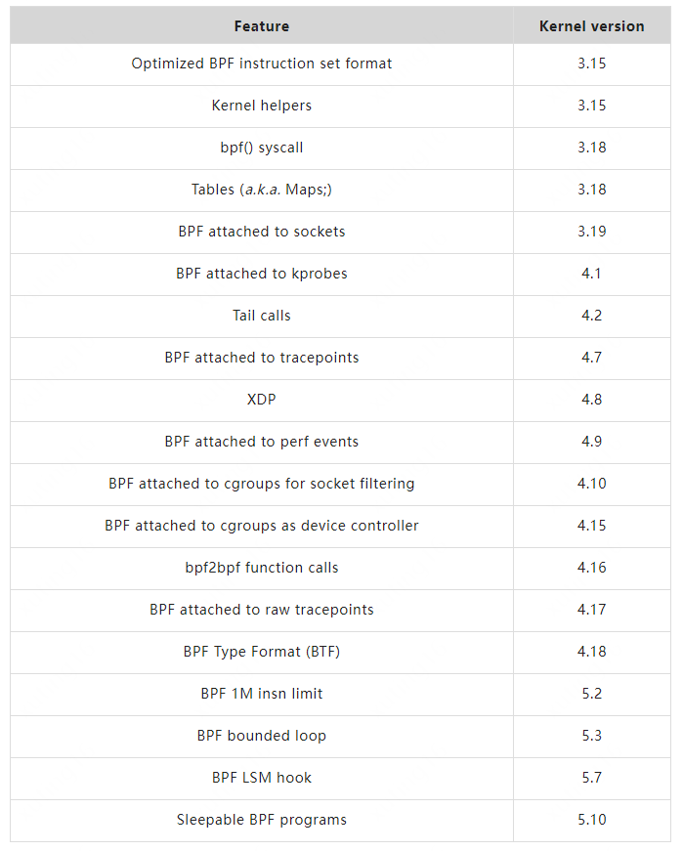Click the Feature column header
Image resolution: width=683 pixels, height=851 pixels.
(262, 26)
